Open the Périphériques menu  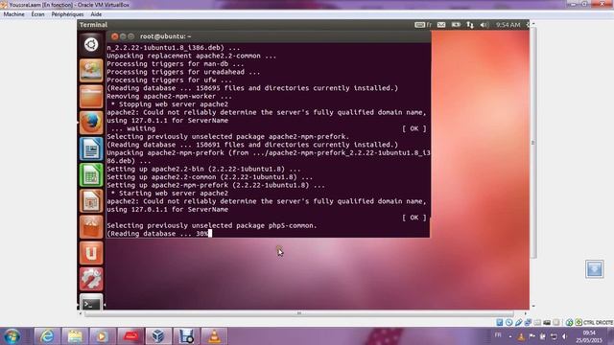pyautogui.click(x=67, y=14)
